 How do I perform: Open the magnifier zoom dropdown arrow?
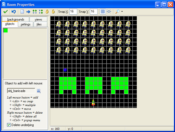pyautogui.click(x=122, y=12)
